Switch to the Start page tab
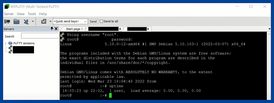Screen dimensions: 274x103 [73, 29]
